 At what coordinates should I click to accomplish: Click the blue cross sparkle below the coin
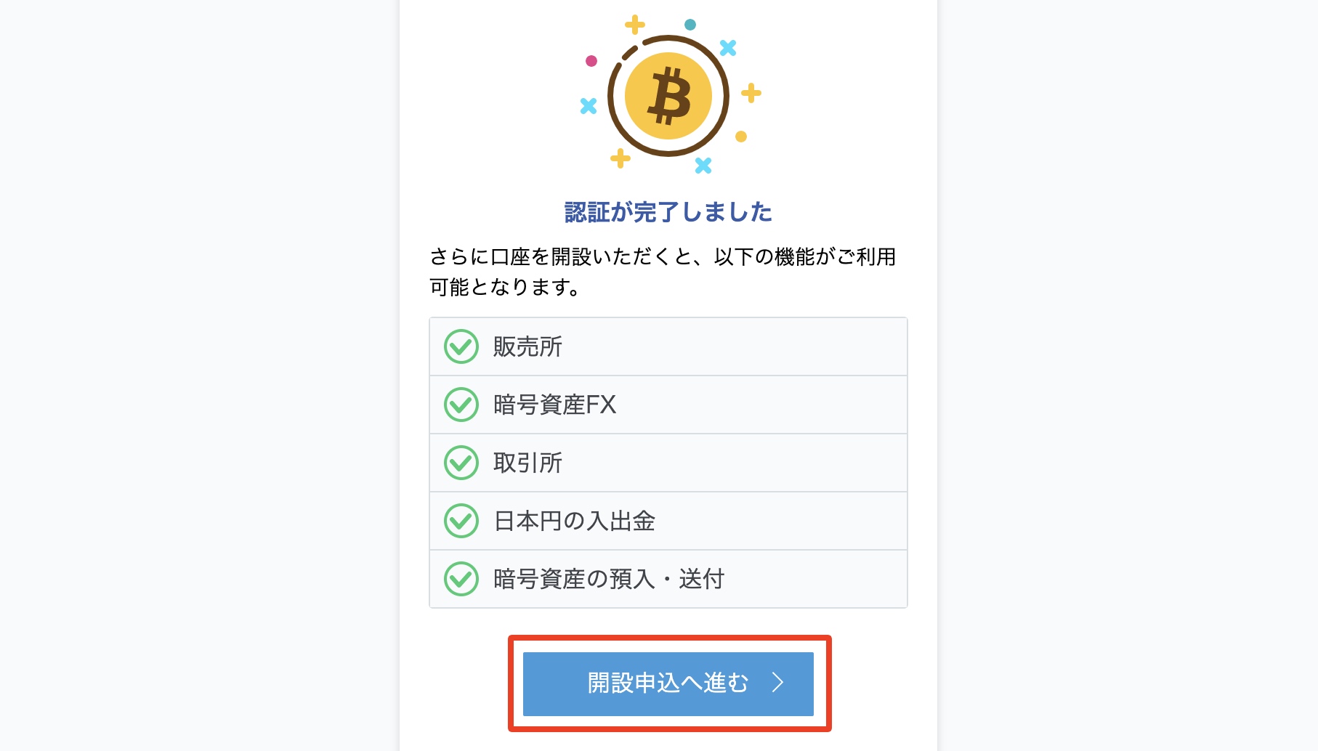tap(703, 166)
